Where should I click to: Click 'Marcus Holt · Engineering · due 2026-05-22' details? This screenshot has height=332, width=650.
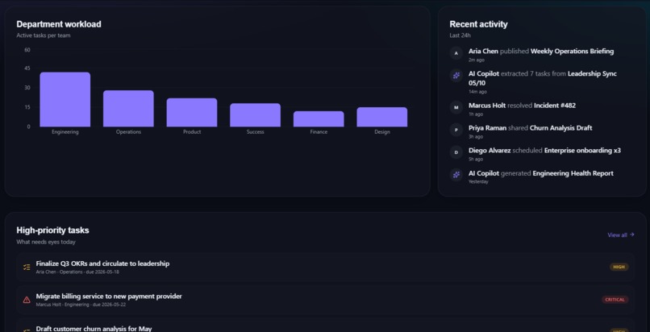[81, 305]
